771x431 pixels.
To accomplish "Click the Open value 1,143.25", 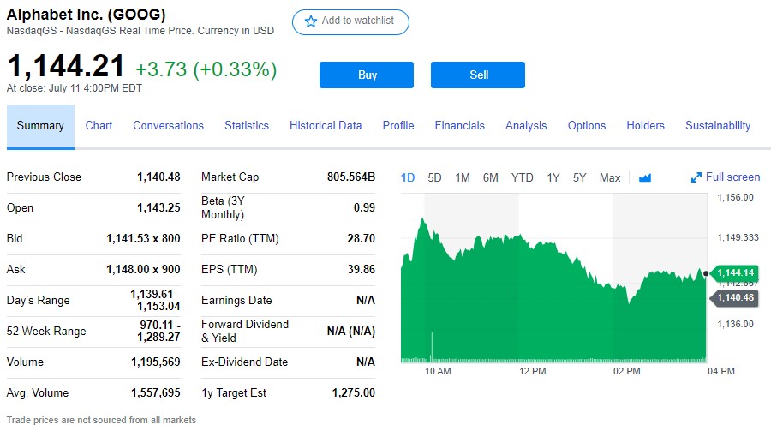I will coord(158,207).
